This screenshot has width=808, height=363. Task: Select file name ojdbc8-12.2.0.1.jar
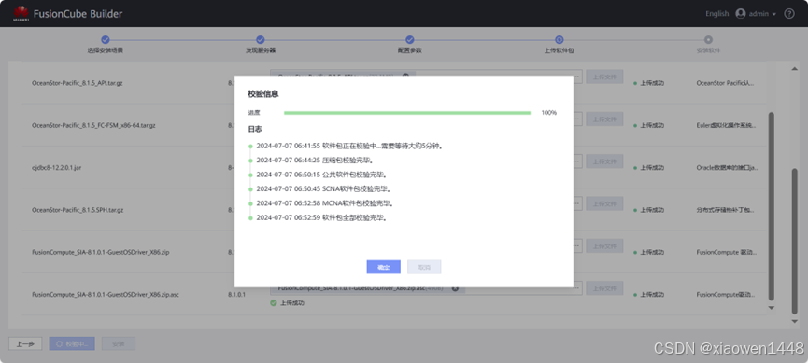tap(57, 168)
